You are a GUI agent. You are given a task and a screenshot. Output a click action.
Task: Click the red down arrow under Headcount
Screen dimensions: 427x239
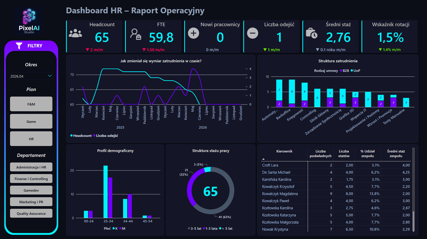click(88, 50)
